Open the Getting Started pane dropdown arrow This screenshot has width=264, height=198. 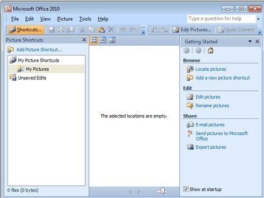point(250,41)
